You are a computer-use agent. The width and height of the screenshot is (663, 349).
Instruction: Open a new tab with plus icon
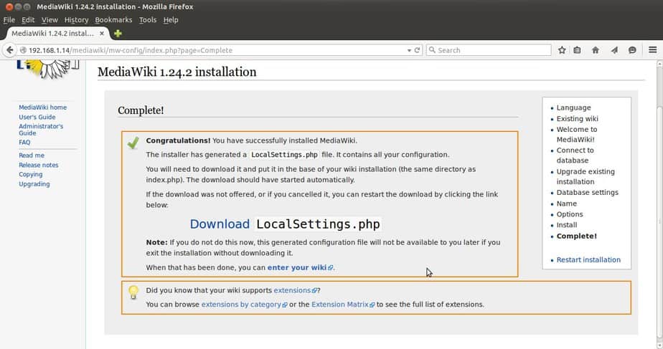pos(118,33)
